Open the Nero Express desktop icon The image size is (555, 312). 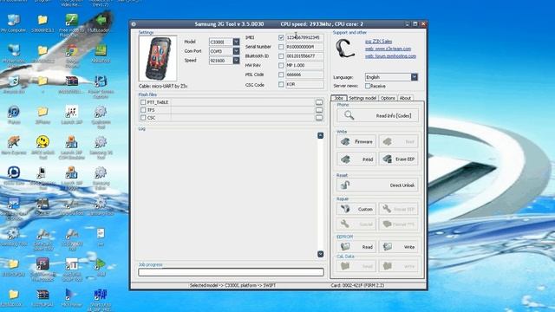point(14,145)
